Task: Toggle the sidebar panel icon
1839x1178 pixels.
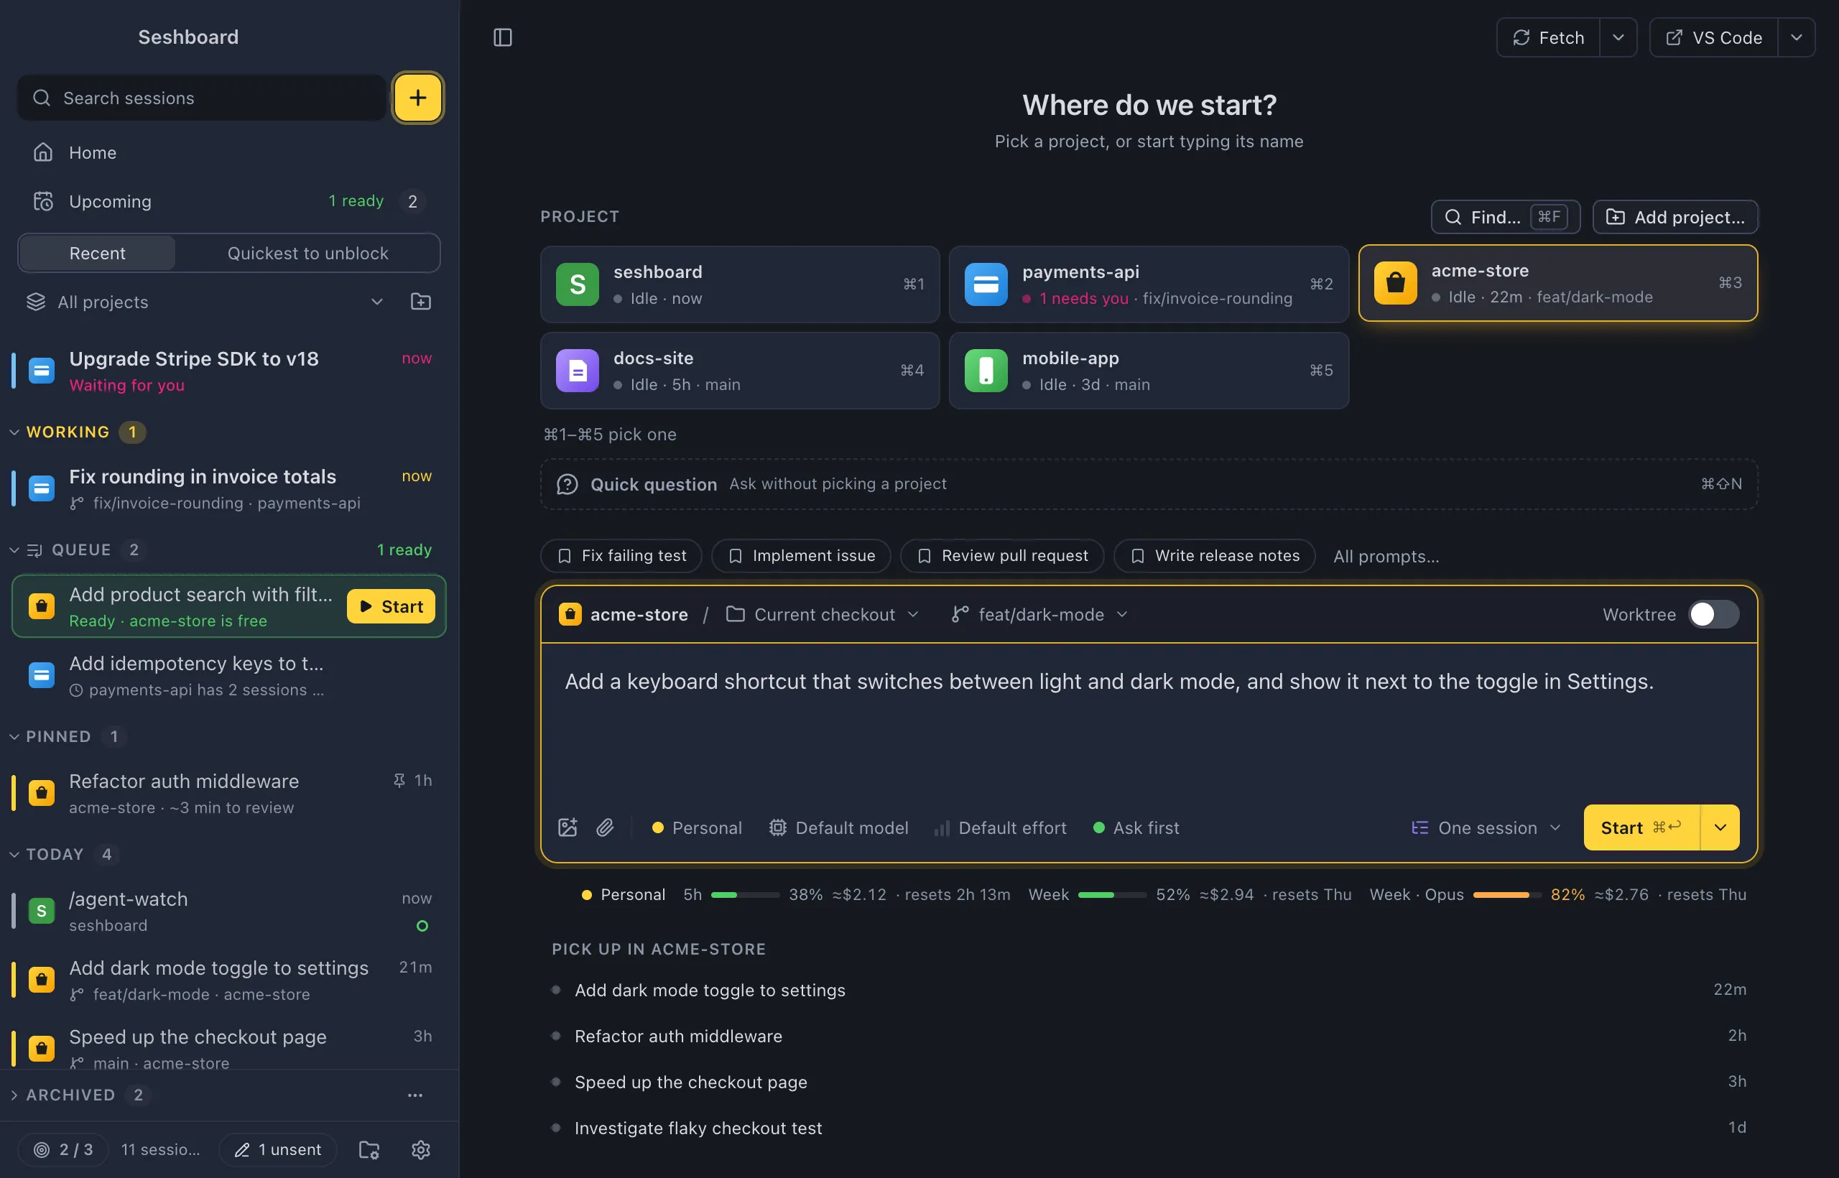Action: (x=503, y=37)
